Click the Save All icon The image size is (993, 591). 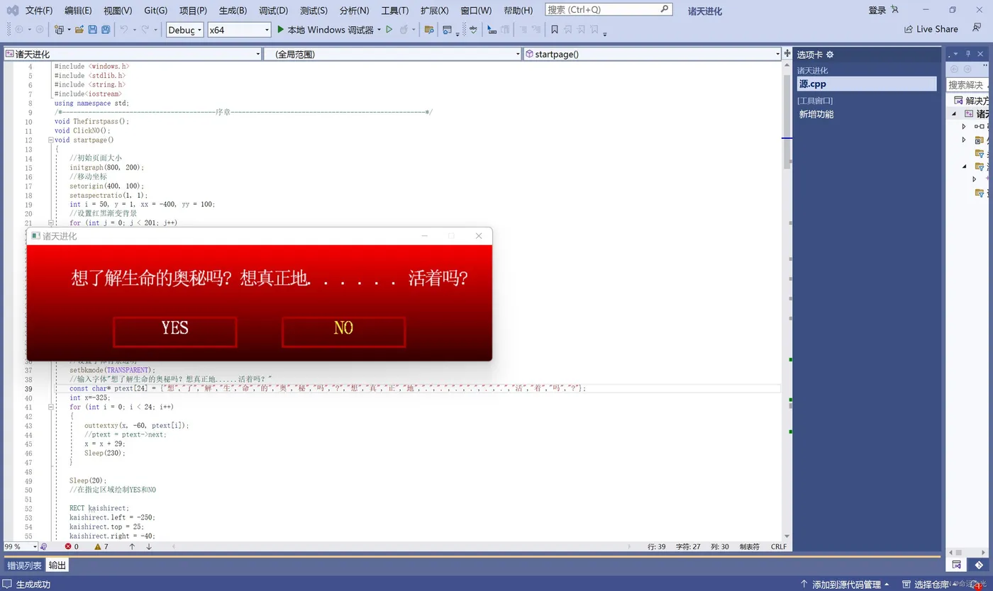[x=106, y=30]
